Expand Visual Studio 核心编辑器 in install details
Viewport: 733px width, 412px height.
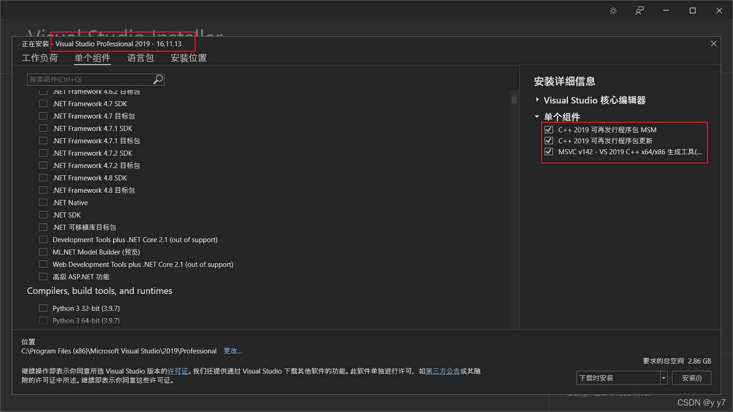pos(537,100)
